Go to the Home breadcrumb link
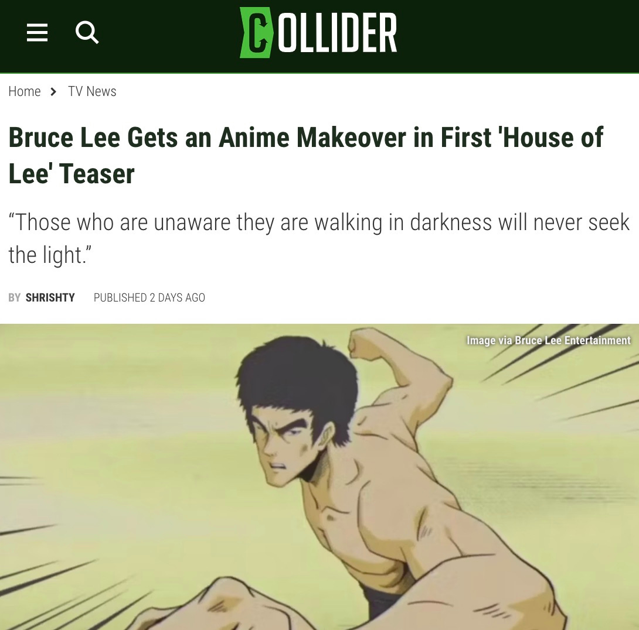 point(25,91)
